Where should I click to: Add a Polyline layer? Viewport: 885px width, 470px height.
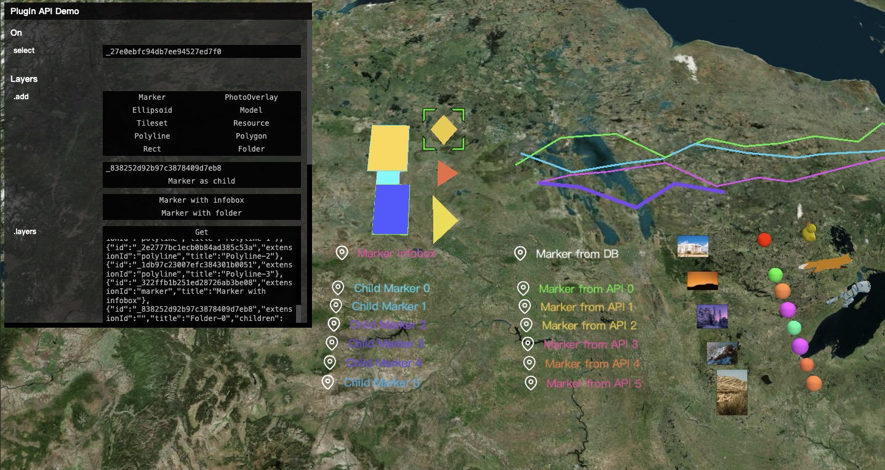tap(152, 136)
